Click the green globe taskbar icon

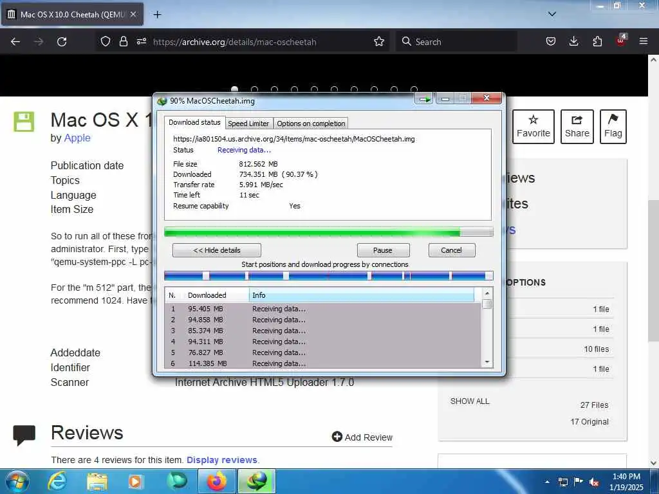[177, 481]
